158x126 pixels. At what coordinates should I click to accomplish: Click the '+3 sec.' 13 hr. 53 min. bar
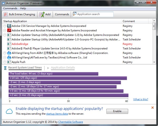coord(66,91)
